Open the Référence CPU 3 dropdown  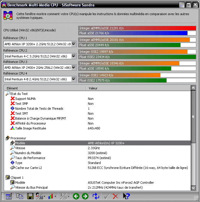pyautogui.click(x=74, y=68)
